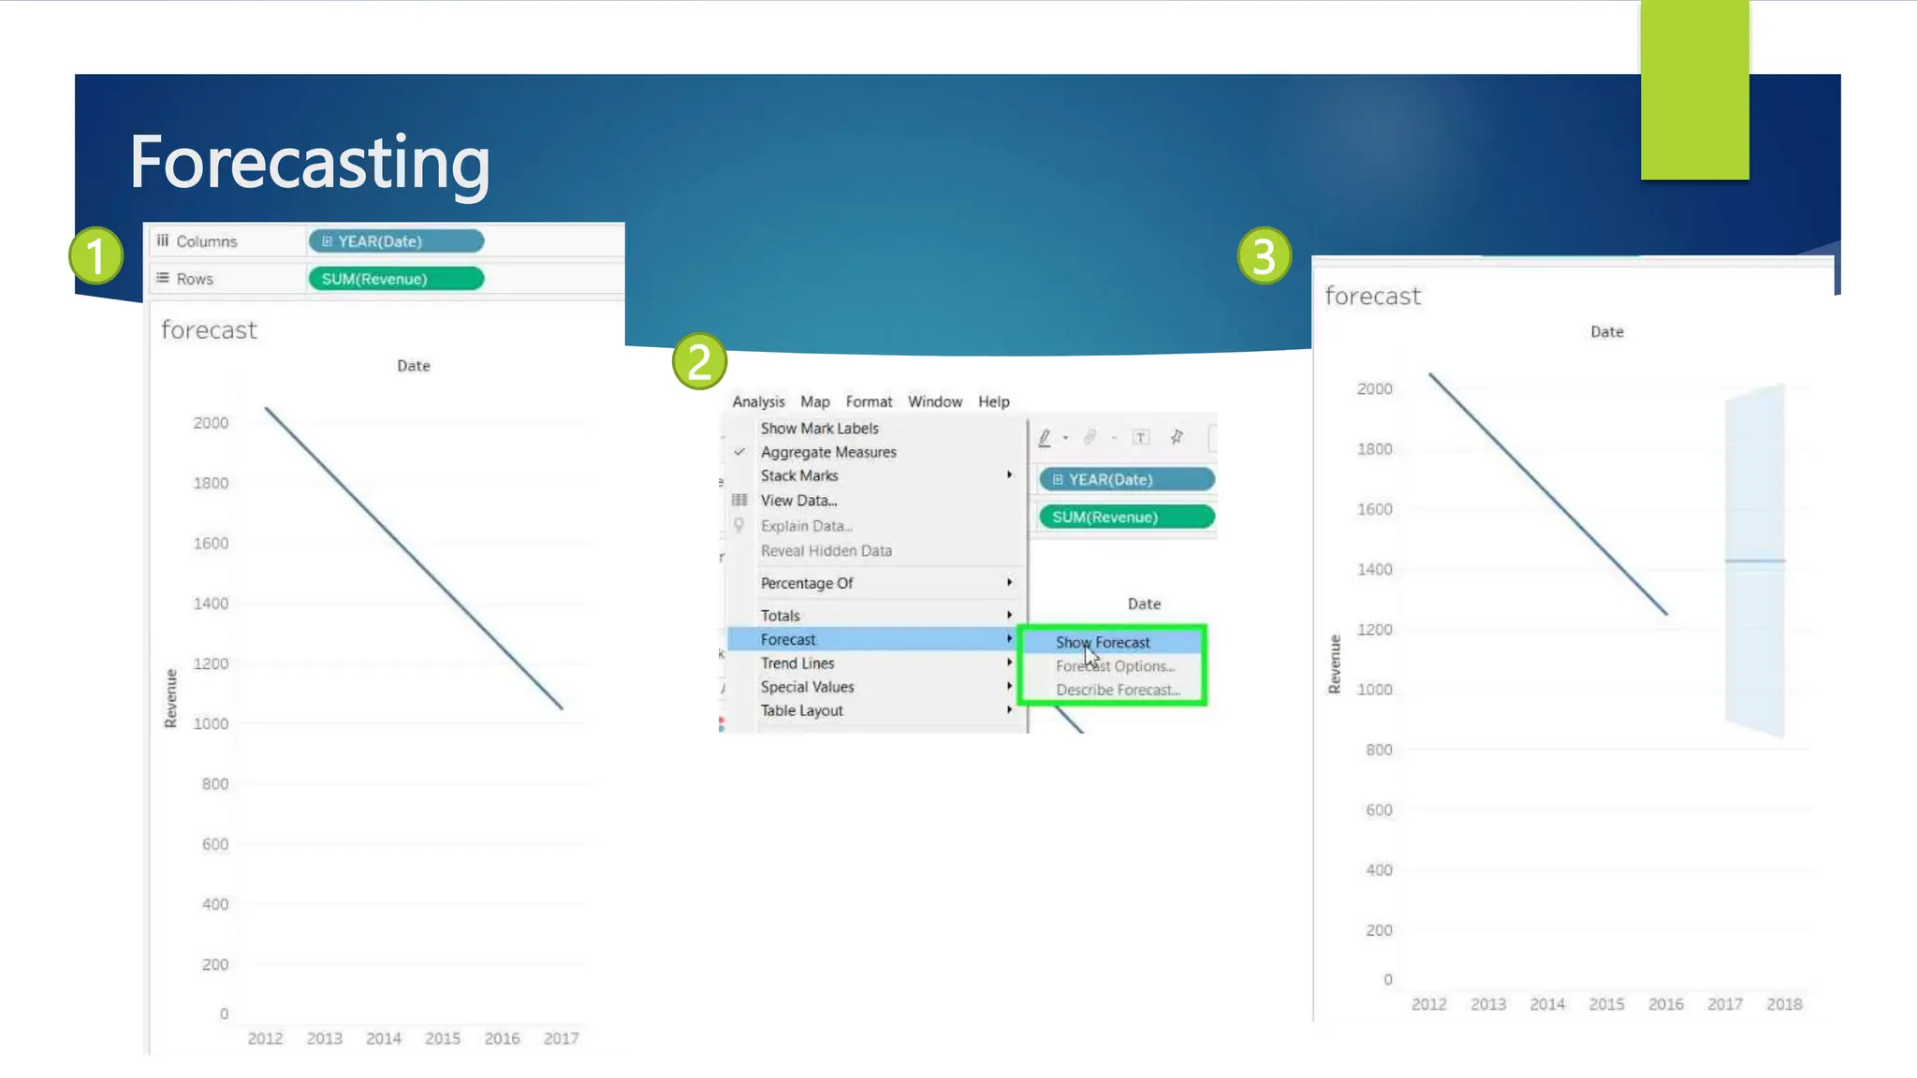
Task: Click the Explain Data lightbulb icon
Action: click(739, 525)
